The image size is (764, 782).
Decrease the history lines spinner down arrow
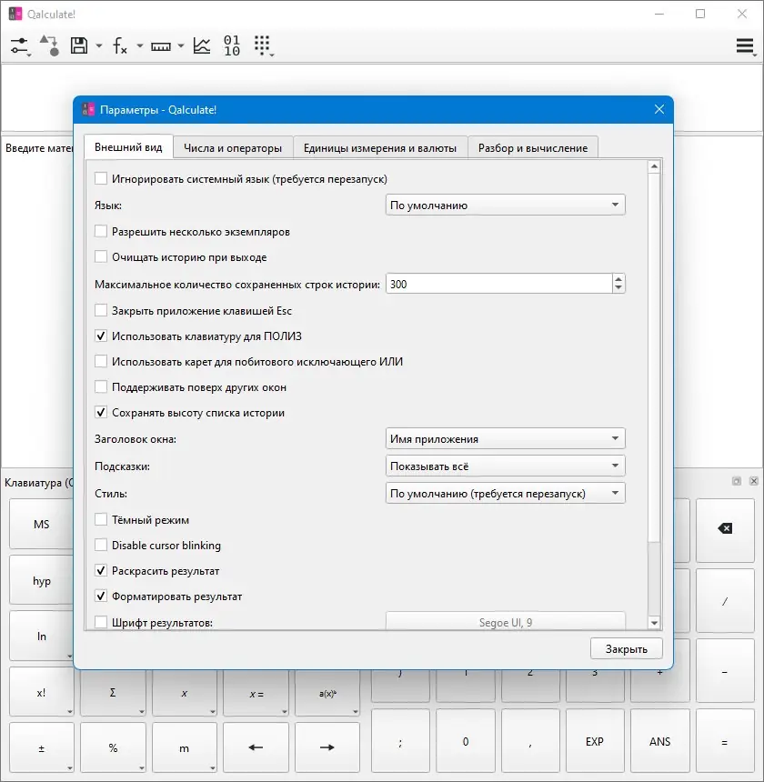(618, 288)
